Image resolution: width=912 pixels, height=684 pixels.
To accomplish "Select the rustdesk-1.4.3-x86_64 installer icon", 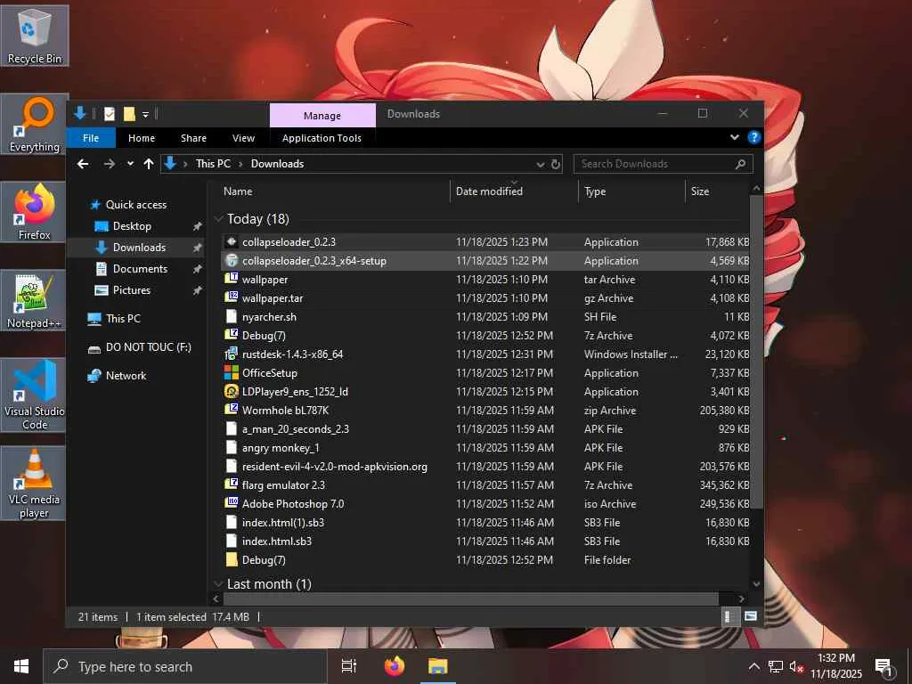I will point(232,354).
